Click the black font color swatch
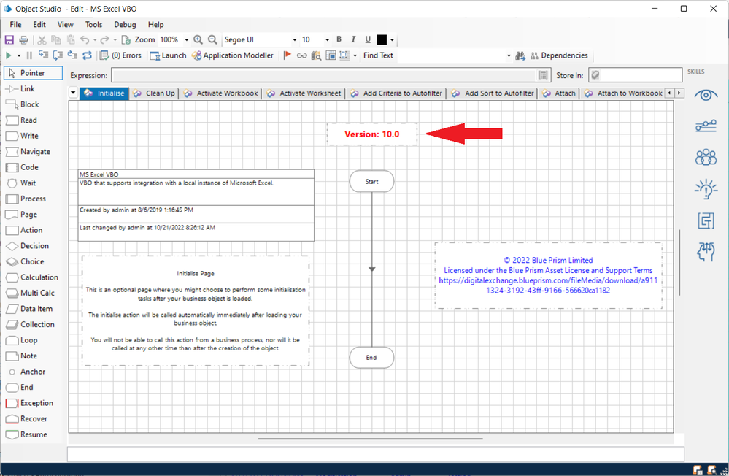 (x=382, y=40)
